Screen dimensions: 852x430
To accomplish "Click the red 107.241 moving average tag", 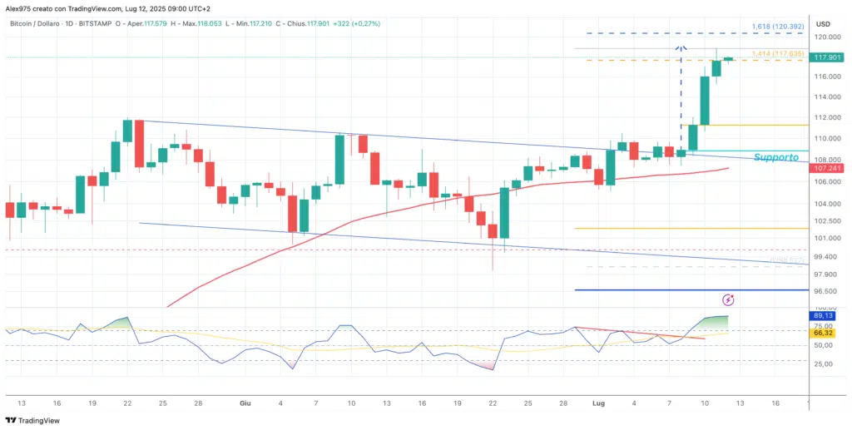I will pyautogui.click(x=829, y=168).
